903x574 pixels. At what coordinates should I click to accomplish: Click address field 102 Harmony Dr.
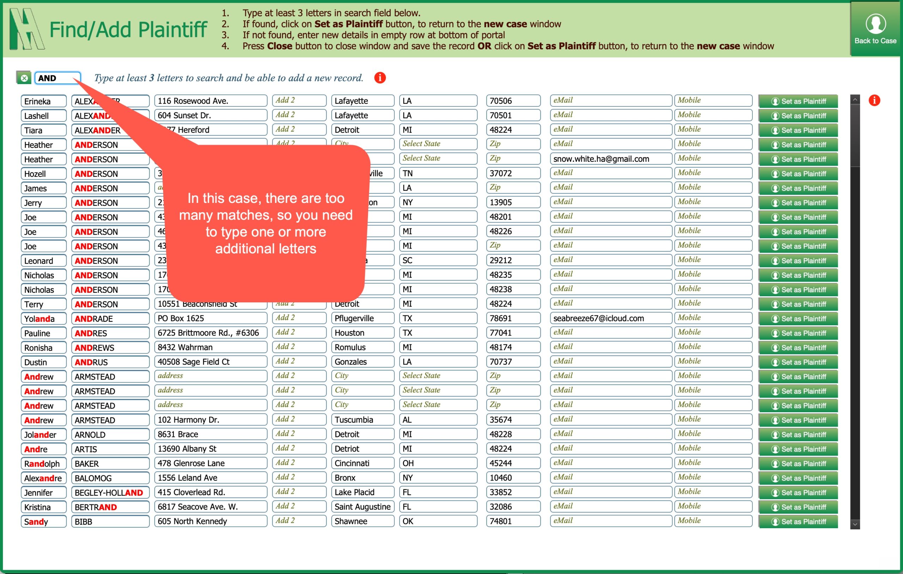(211, 420)
